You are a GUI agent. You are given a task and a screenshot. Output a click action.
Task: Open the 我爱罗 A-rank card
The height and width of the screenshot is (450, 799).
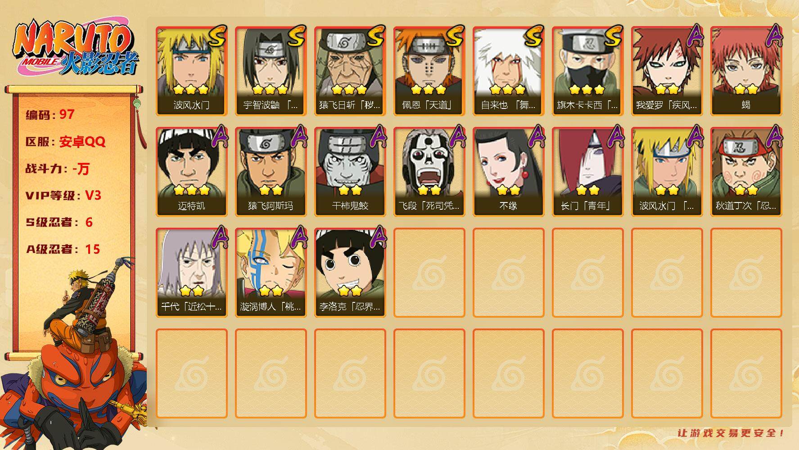coord(667,71)
